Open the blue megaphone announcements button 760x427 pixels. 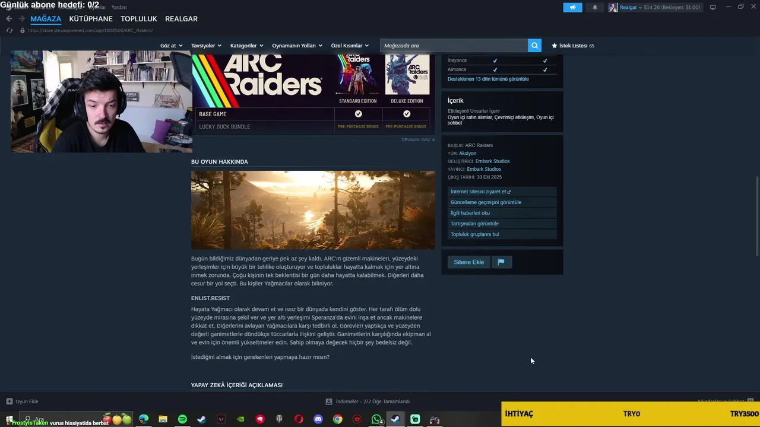click(x=572, y=7)
